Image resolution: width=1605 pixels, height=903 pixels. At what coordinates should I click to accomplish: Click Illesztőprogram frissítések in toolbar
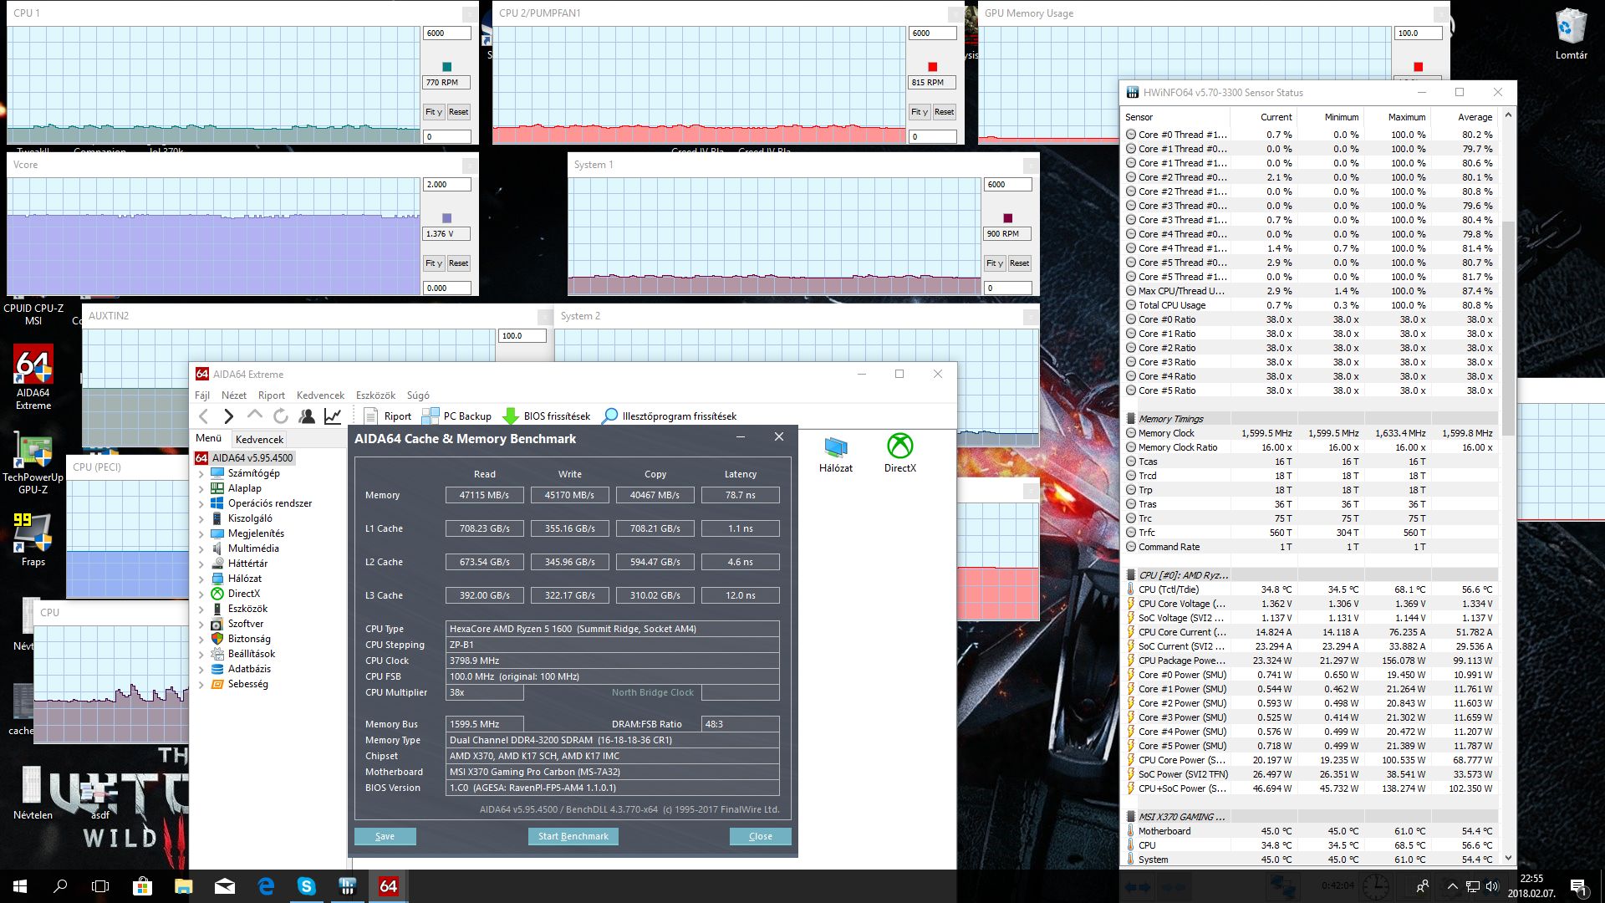[670, 416]
